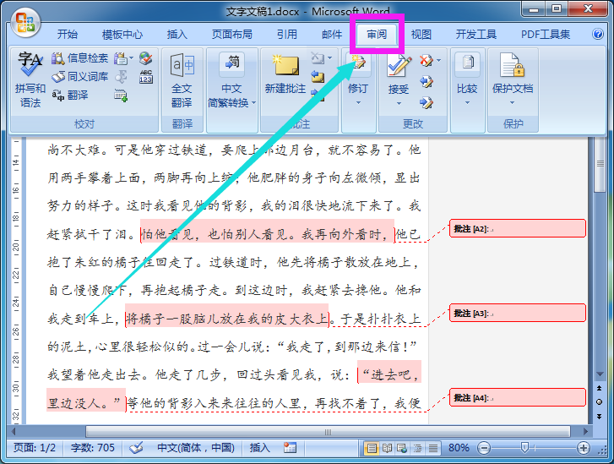Jump to previous change icon
The image size is (614, 464).
[426, 81]
